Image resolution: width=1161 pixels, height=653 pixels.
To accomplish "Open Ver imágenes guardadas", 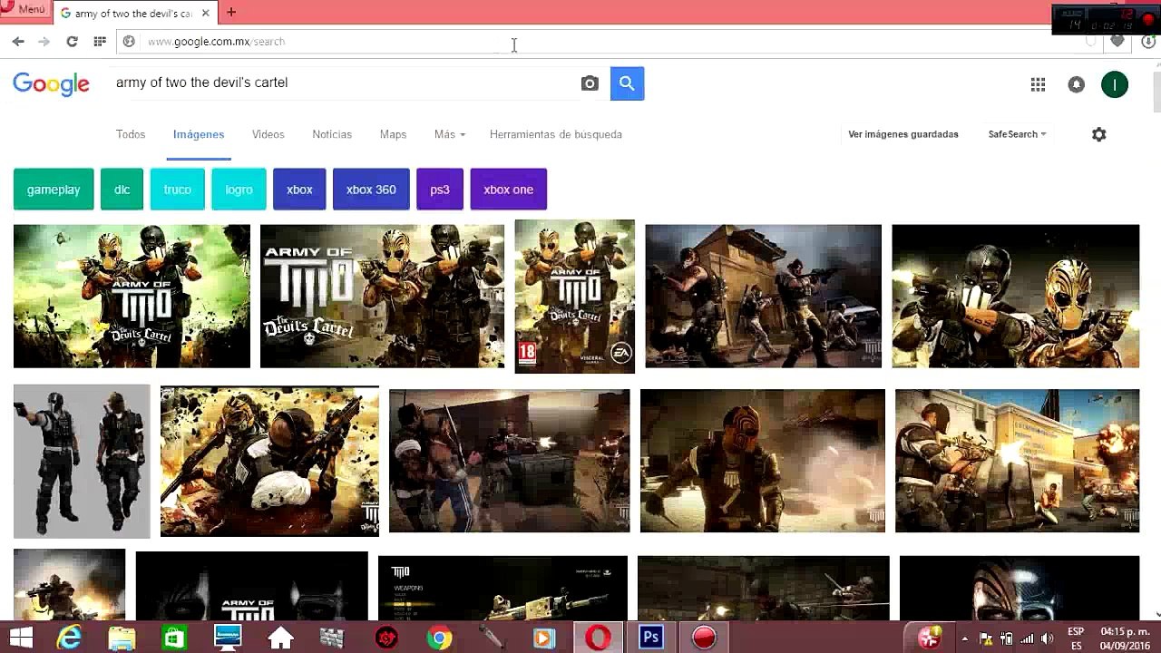I will (903, 134).
